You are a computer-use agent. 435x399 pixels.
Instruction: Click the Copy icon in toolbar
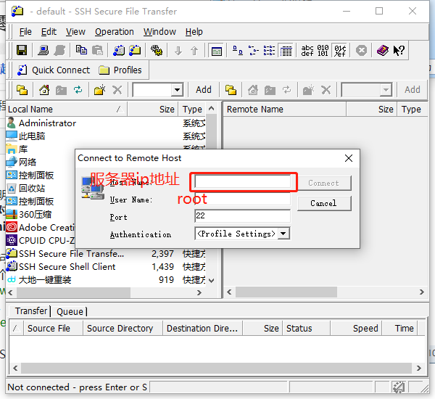[81, 51]
